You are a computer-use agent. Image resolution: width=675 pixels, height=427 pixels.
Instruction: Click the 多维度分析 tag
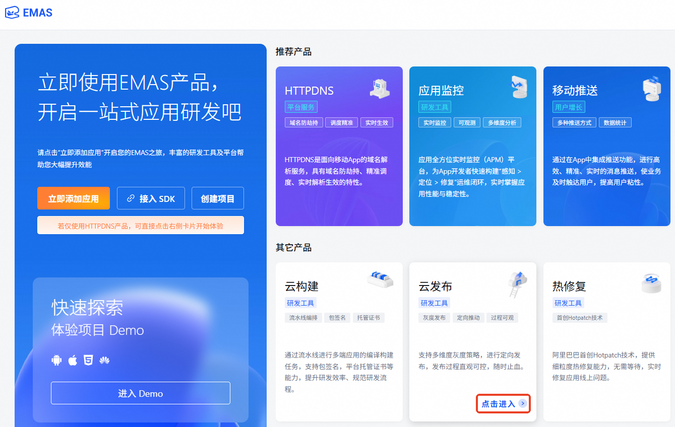pos(502,122)
